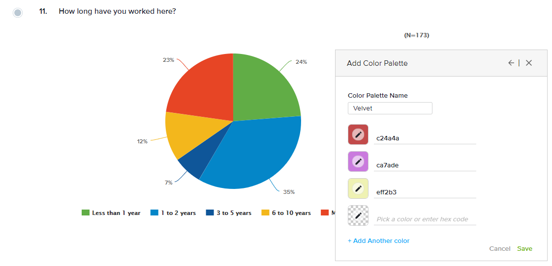Edit the red c24a4a color swatch

pos(358,134)
